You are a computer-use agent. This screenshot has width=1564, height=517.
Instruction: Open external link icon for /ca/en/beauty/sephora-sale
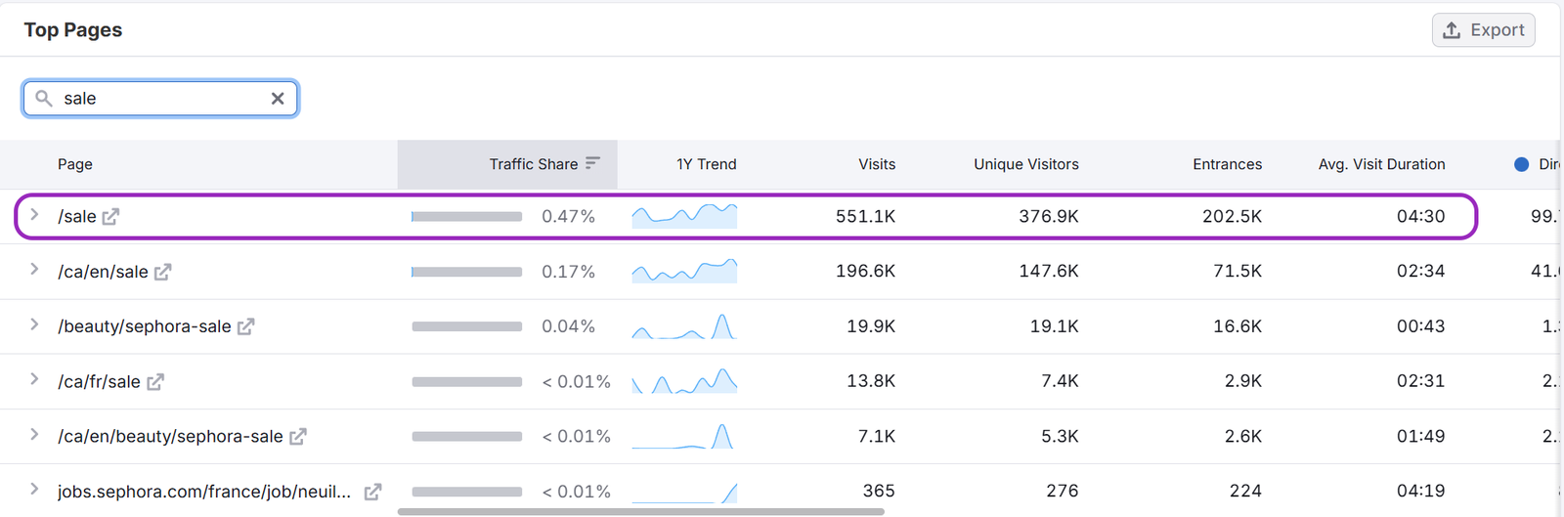point(297,437)
